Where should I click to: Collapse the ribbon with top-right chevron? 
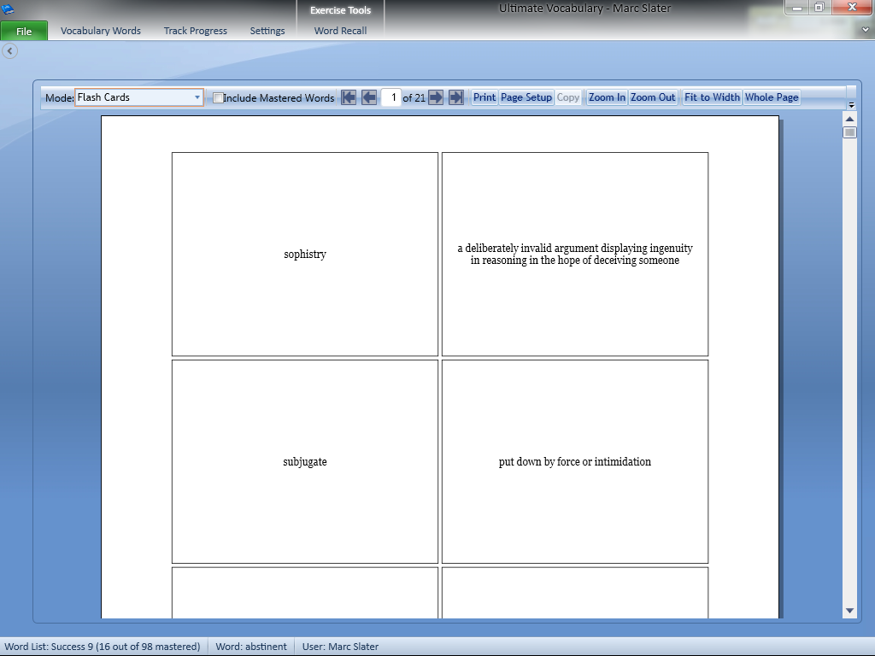[866, 30]
